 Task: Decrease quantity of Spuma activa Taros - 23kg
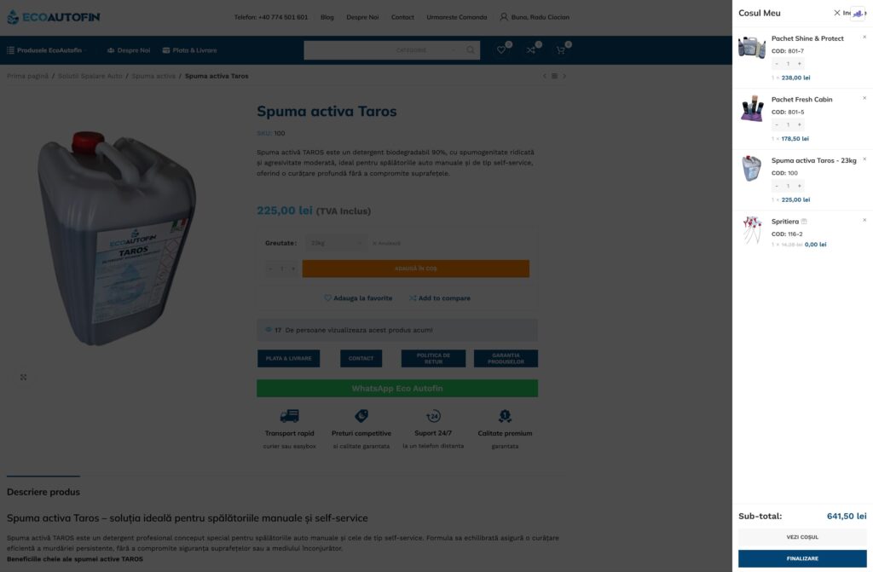tap(777, 186)
